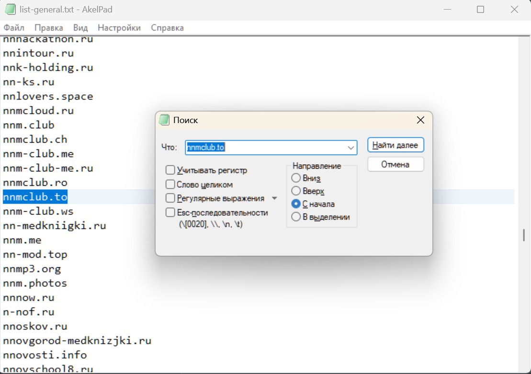531x374 pixels.
Task: Click the line nnovgorod-medknizjki.ru
Action: coord(77,341)
